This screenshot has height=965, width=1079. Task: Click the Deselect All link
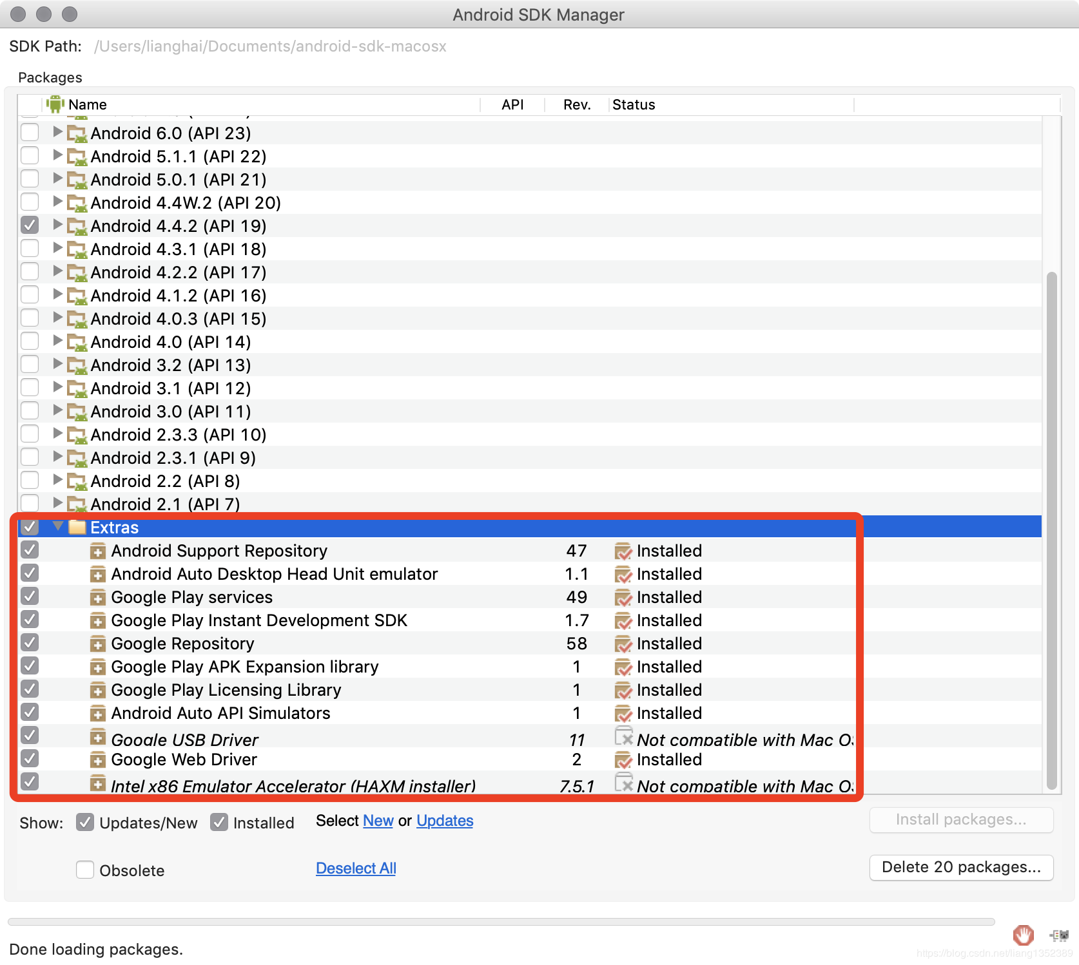356,868
